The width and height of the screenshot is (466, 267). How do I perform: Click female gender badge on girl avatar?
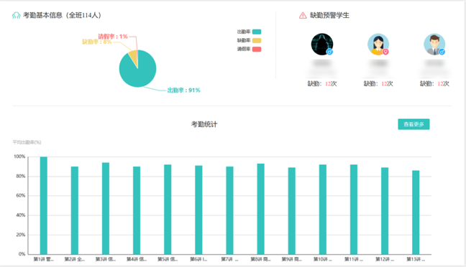385,52
